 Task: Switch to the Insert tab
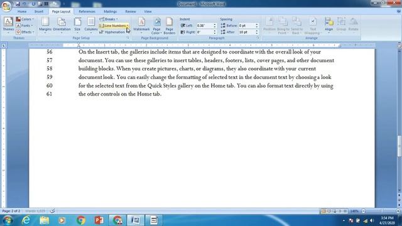[x=39, y=11]
